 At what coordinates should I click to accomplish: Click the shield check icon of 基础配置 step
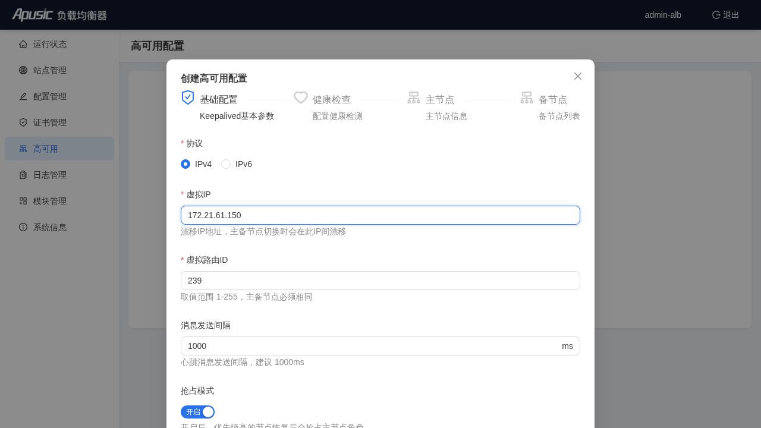tap(188, 97)
